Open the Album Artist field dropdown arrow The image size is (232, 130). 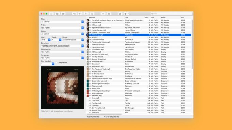82,52
